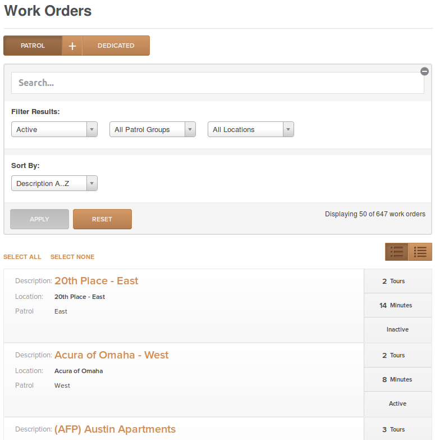Click patrol value West
Screen dimensions: 435x440
pyautogui.click(x=62, y=385)
